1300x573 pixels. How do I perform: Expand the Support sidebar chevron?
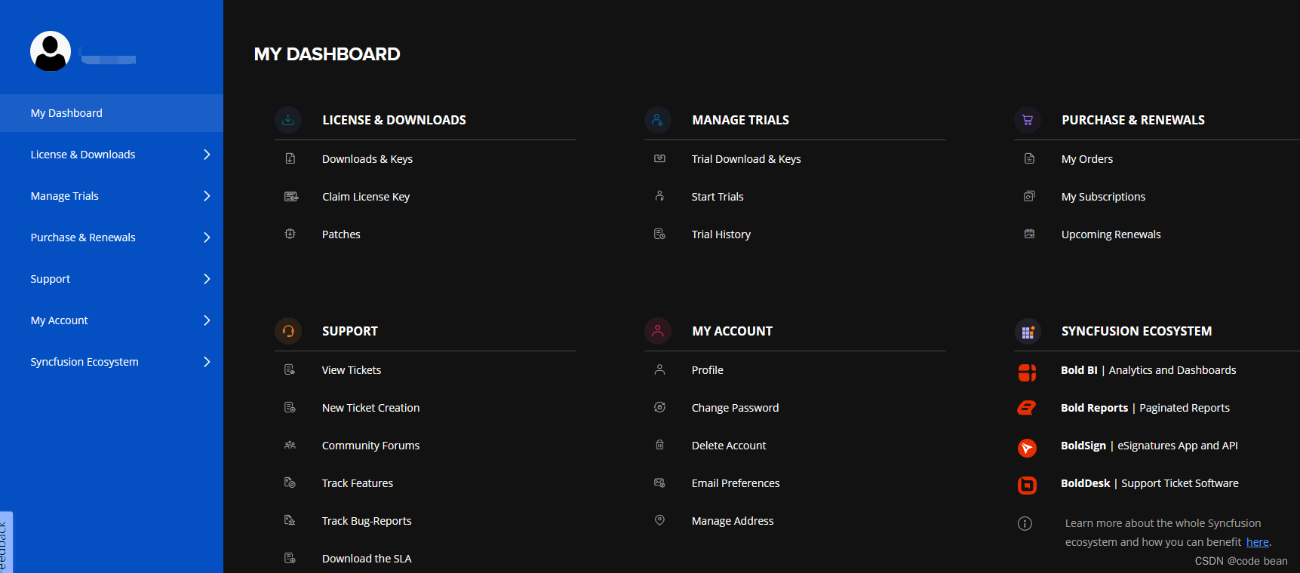point(207,279)
